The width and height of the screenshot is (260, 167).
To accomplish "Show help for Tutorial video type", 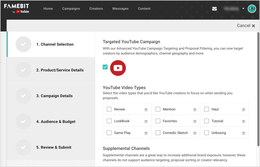I will tap(243, 121).
